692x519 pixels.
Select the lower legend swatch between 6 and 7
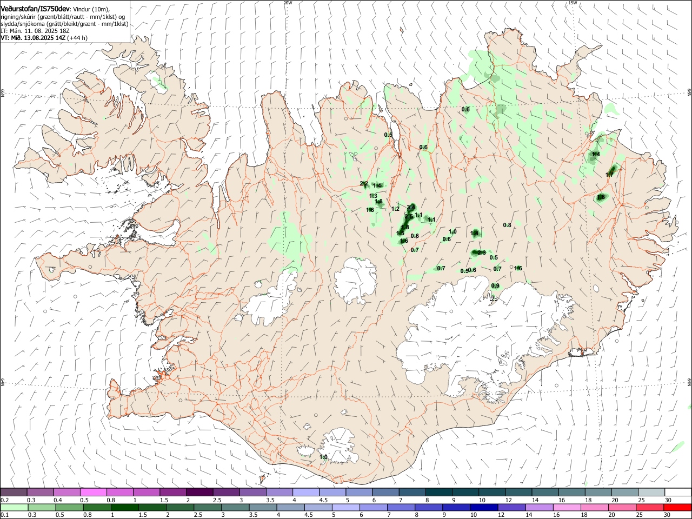coord(374,507)
